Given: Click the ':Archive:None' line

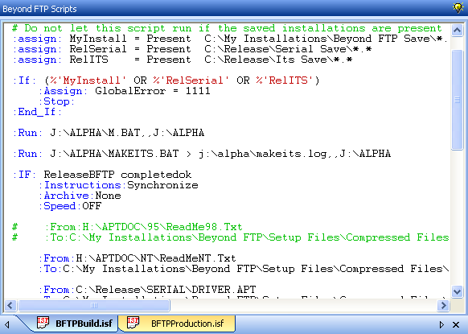Looking at the screenshot, I should [x=80, y=196].
